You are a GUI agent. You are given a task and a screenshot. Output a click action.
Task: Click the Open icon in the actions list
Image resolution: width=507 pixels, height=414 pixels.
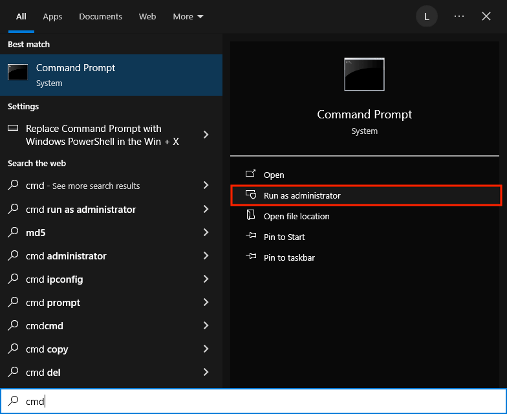click(x=251, y=175)
